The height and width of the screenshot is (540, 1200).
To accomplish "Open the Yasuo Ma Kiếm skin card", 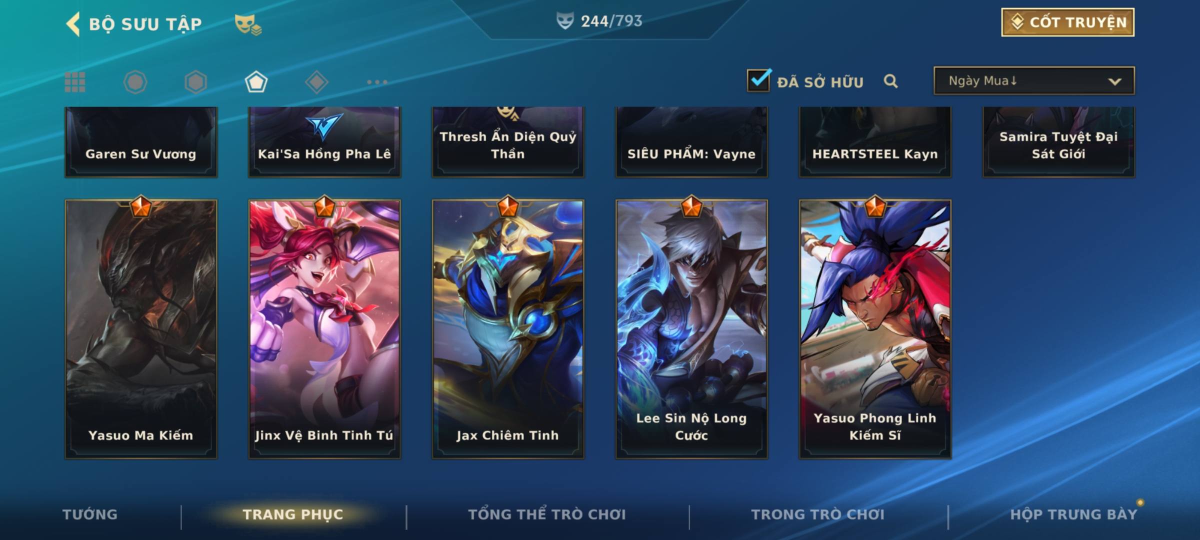I will 141,329.
